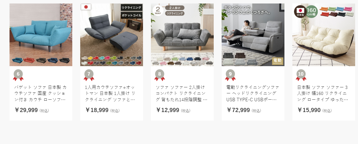Click the rank 10 medal badge
This screenshot has height=144, width=358.
[x=301, y=75]
